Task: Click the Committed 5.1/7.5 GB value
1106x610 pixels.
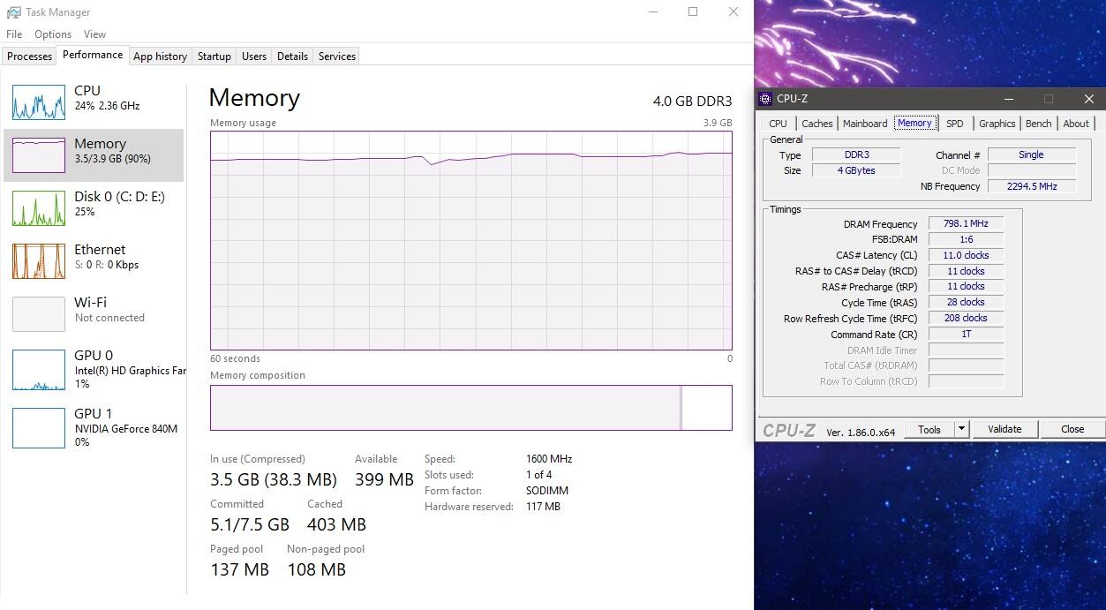Action: coord(250,524)
